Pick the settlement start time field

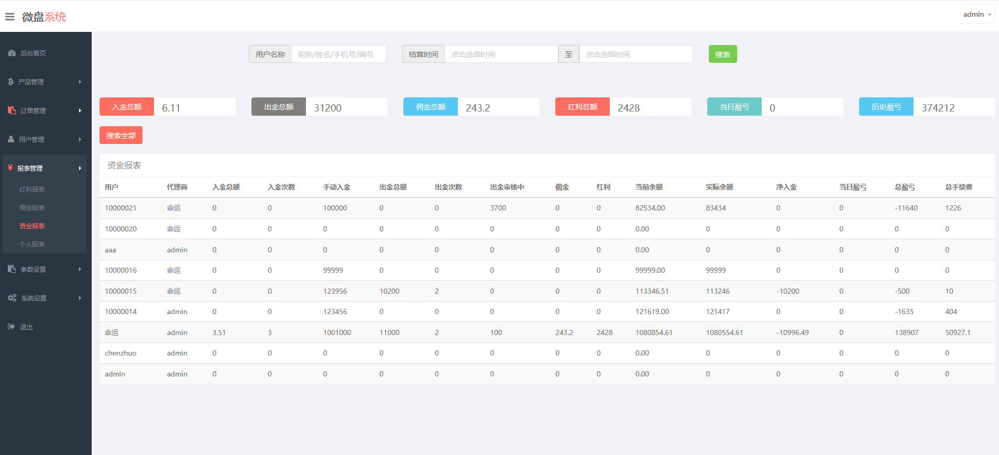pos(501,54)
